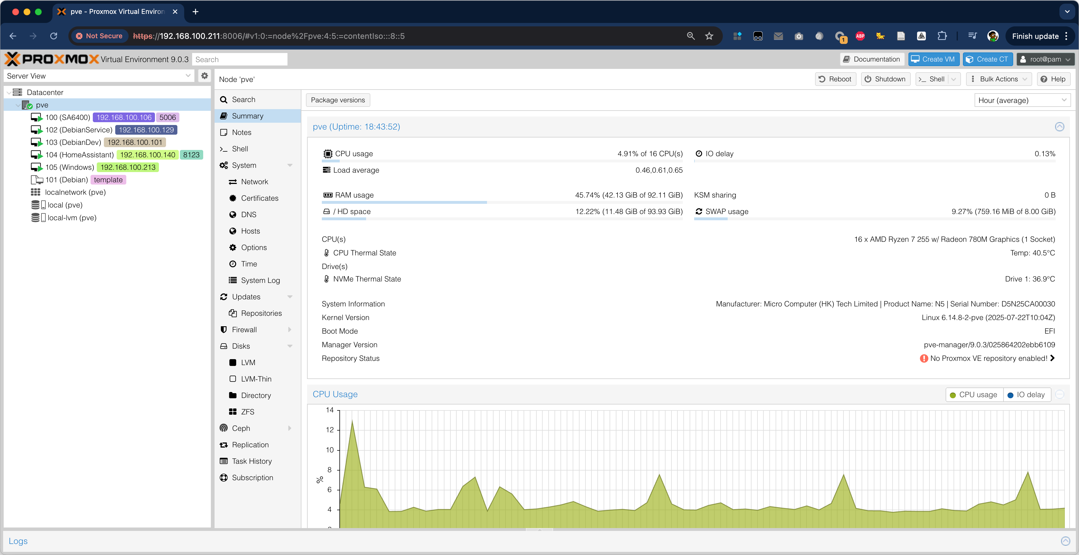Open root@pam user menu
Viewport: 1079px width, 555px height.
pos(1045,60)
